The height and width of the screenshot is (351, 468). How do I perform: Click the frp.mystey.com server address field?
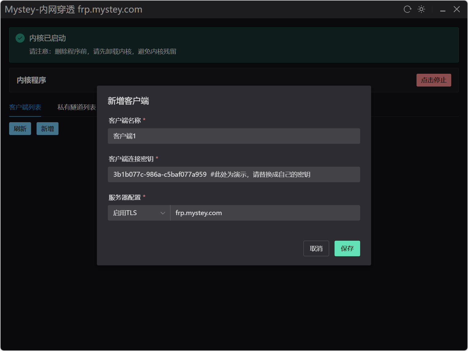click(x=265, y=213)
